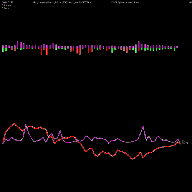Click the magenta Volume legend swatch
This screenshot has width=192, height=192.
click(2, 5)
